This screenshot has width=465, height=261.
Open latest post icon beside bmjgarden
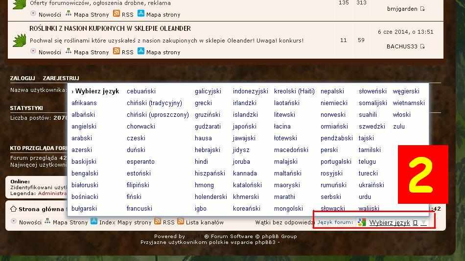[x=422, y=9]
